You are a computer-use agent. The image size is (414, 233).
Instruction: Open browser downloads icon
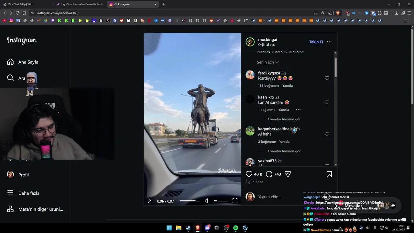396,13
